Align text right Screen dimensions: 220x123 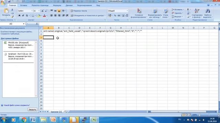point(59,15)
